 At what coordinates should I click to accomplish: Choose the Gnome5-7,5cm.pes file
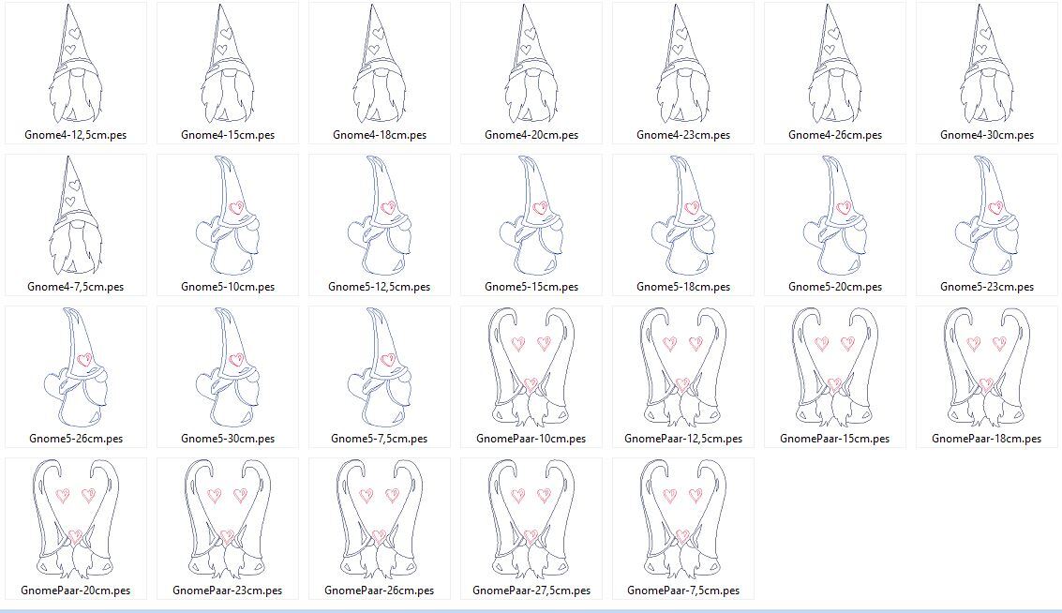pos(380,369)
